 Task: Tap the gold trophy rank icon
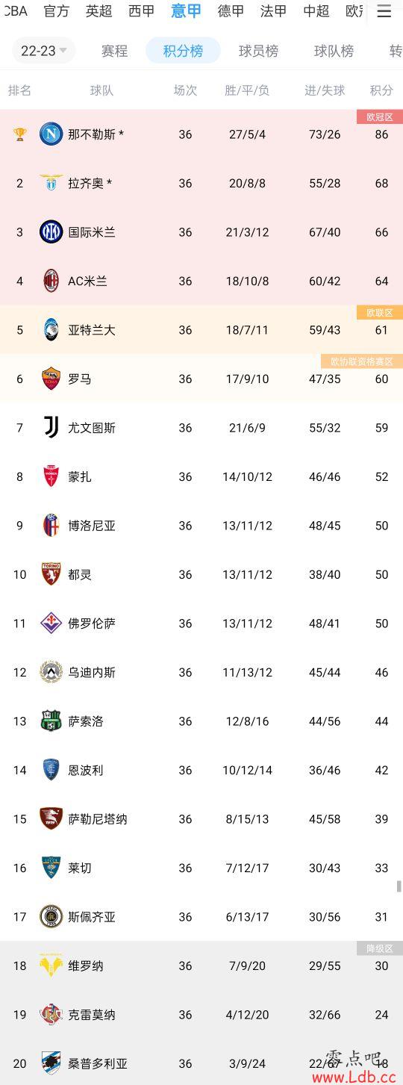19,134
